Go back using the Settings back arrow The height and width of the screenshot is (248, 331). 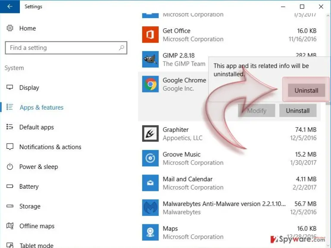10,6
